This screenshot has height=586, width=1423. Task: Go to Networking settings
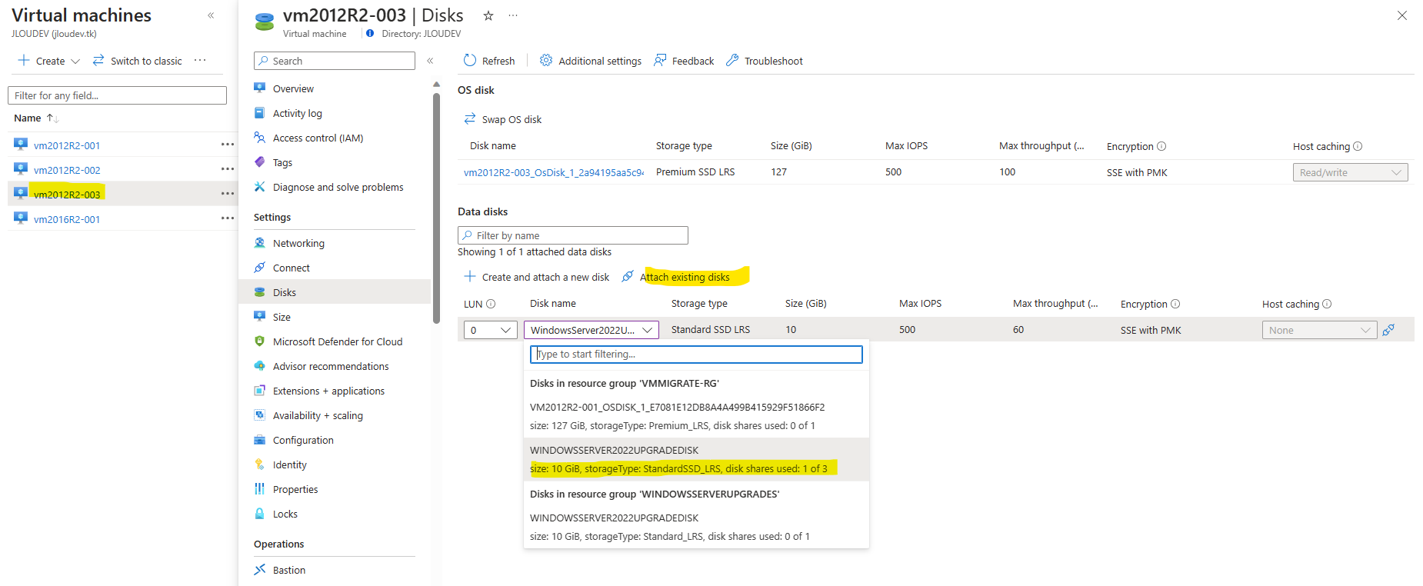click(x=298, y=243)
